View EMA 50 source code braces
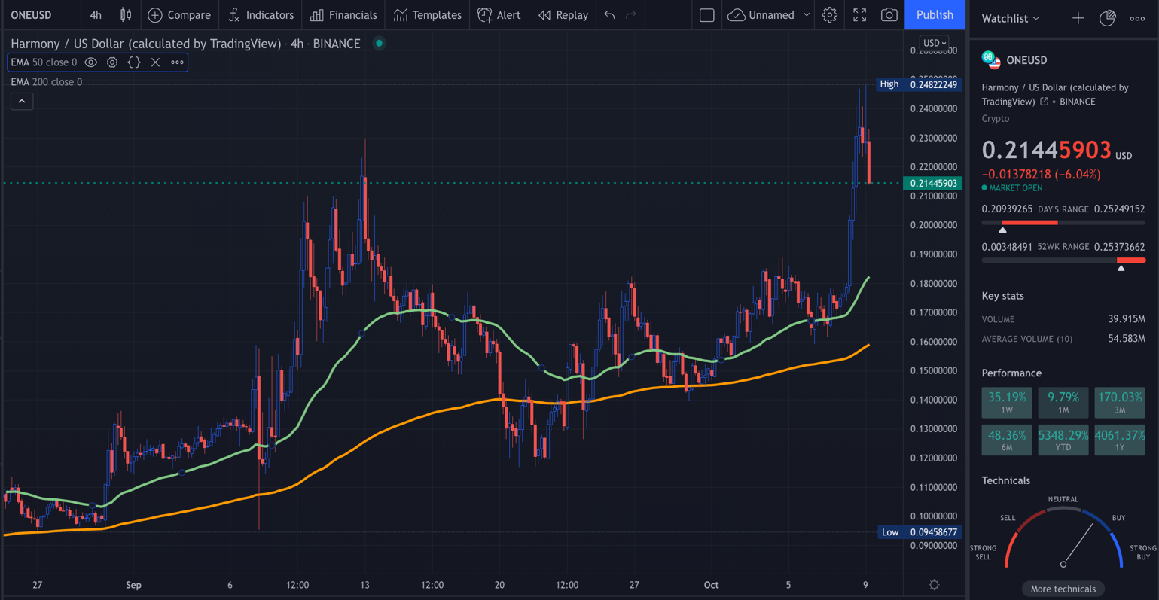Viewport: 1159px width, 600px height. pyautogui.click(x=134, y=62)
